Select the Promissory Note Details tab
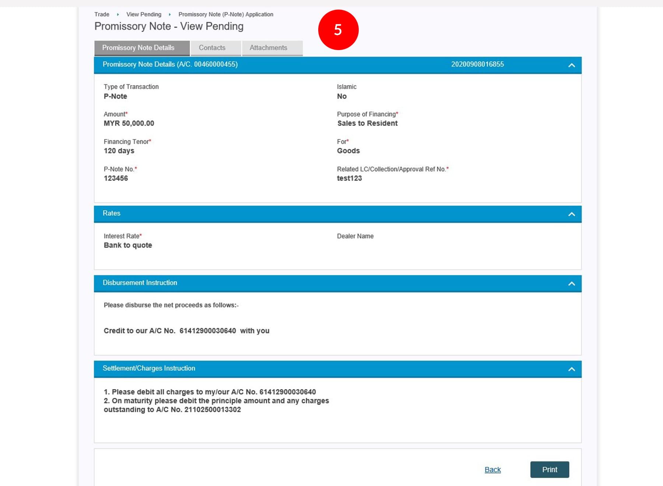The height and width of the screenshot is (486, 663). coord(138,48)
